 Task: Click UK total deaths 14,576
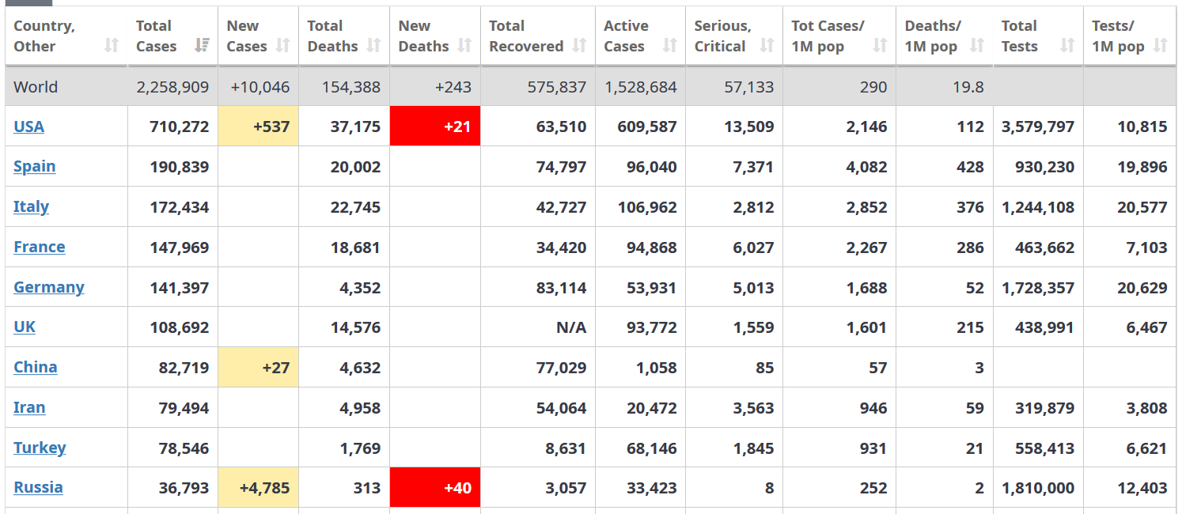click(x=355, y=327)
